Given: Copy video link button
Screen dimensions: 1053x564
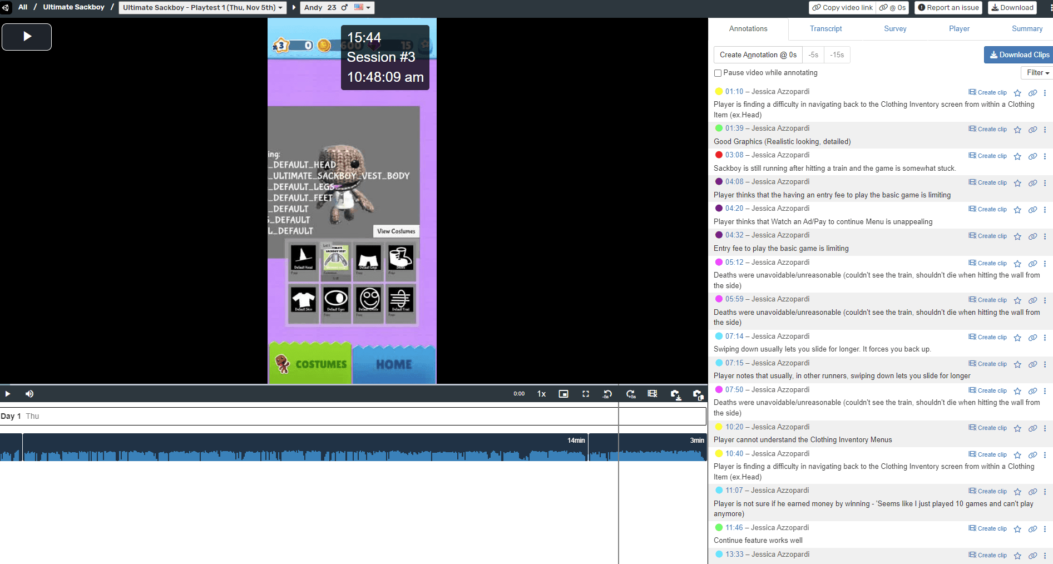Looking at the screenshot, I should point(842,8).
